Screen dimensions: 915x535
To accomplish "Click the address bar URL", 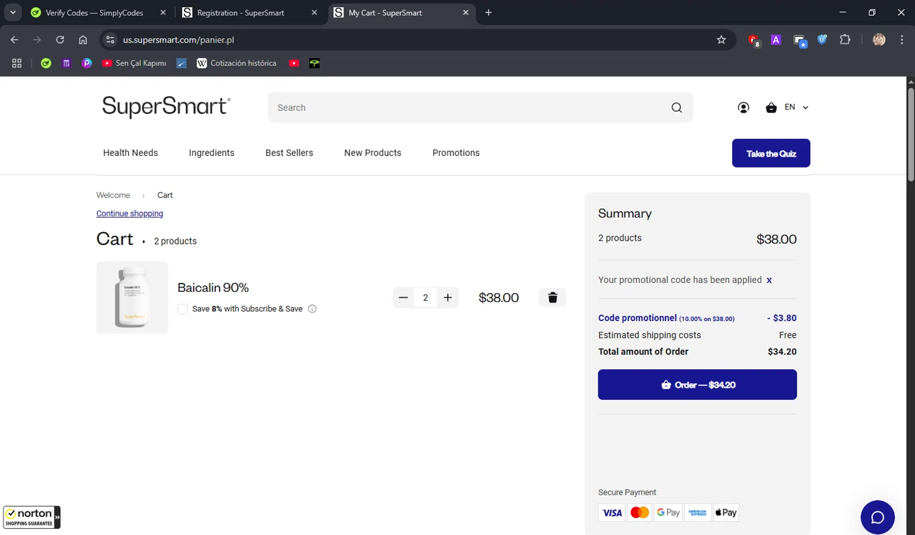I will point(179,40).
